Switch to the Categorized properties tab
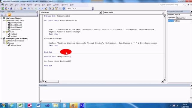This screenshot has width=192, height=108. 181,18
